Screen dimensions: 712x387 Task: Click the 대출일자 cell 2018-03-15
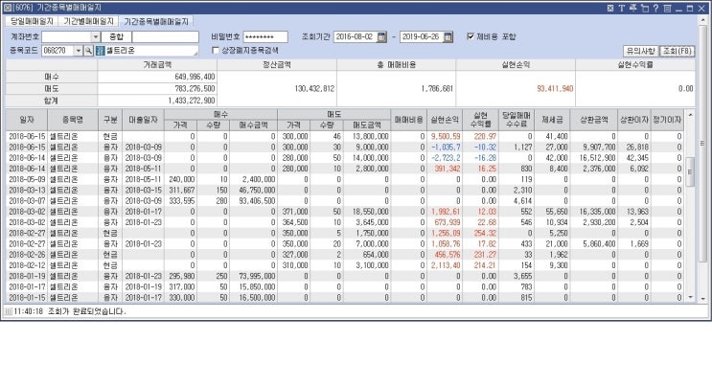point(143,190)
